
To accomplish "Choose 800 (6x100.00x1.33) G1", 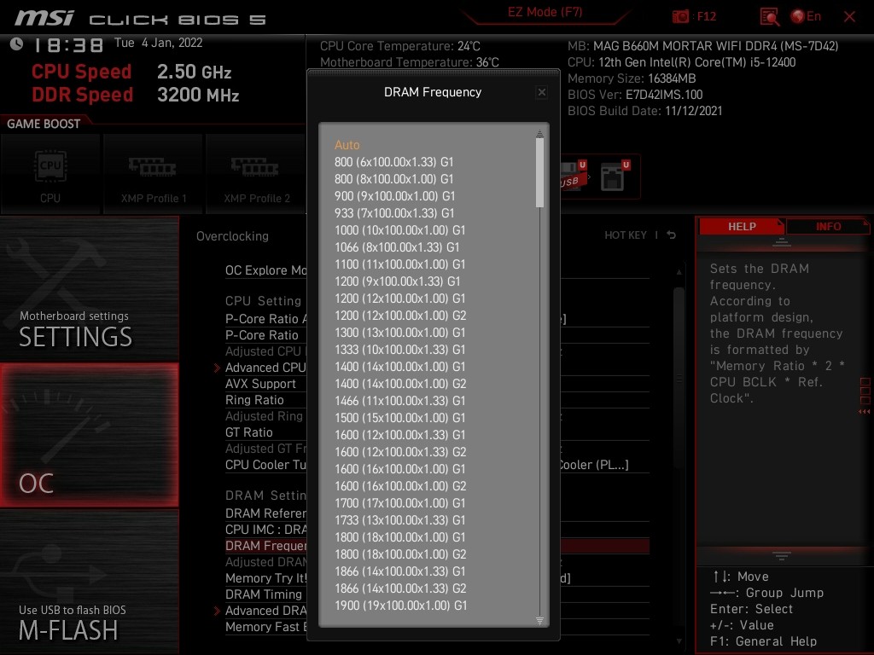I will (x=394, y=162).
